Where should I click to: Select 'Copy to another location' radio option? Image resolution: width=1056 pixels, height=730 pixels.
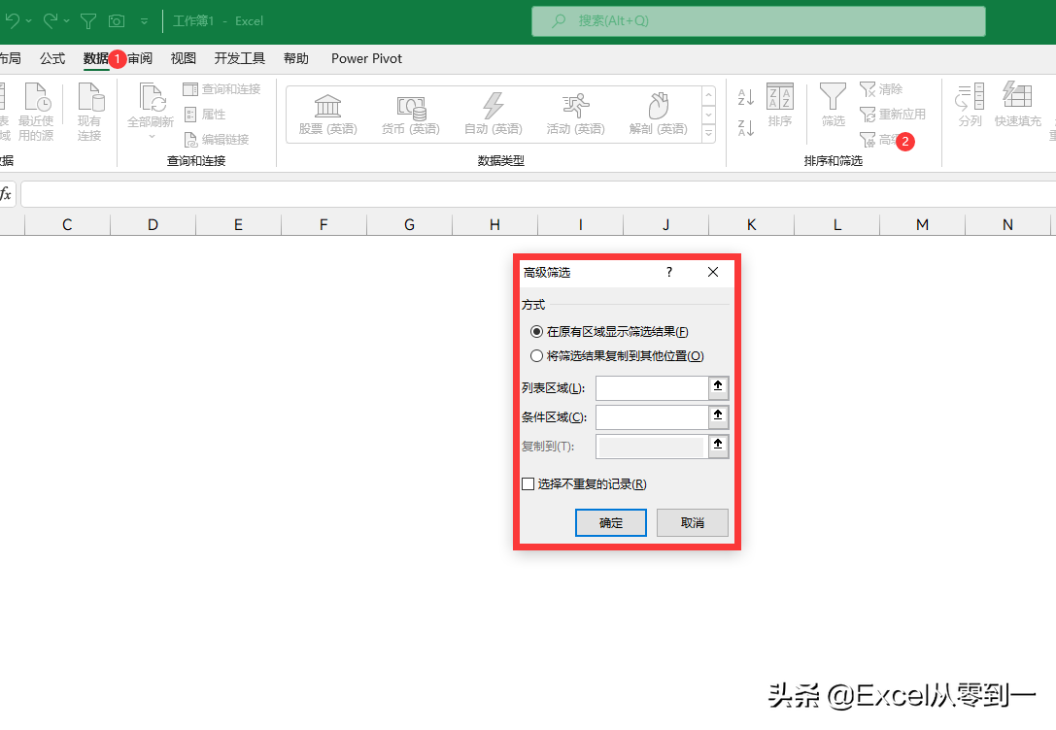pos(537,356)
